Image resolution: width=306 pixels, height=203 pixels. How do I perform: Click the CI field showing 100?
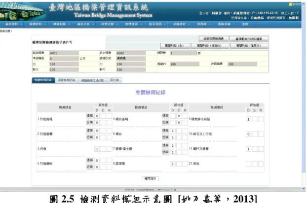[64, 64]
